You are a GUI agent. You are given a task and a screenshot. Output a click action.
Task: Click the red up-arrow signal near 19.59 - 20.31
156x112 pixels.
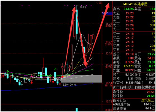[62, 77]
